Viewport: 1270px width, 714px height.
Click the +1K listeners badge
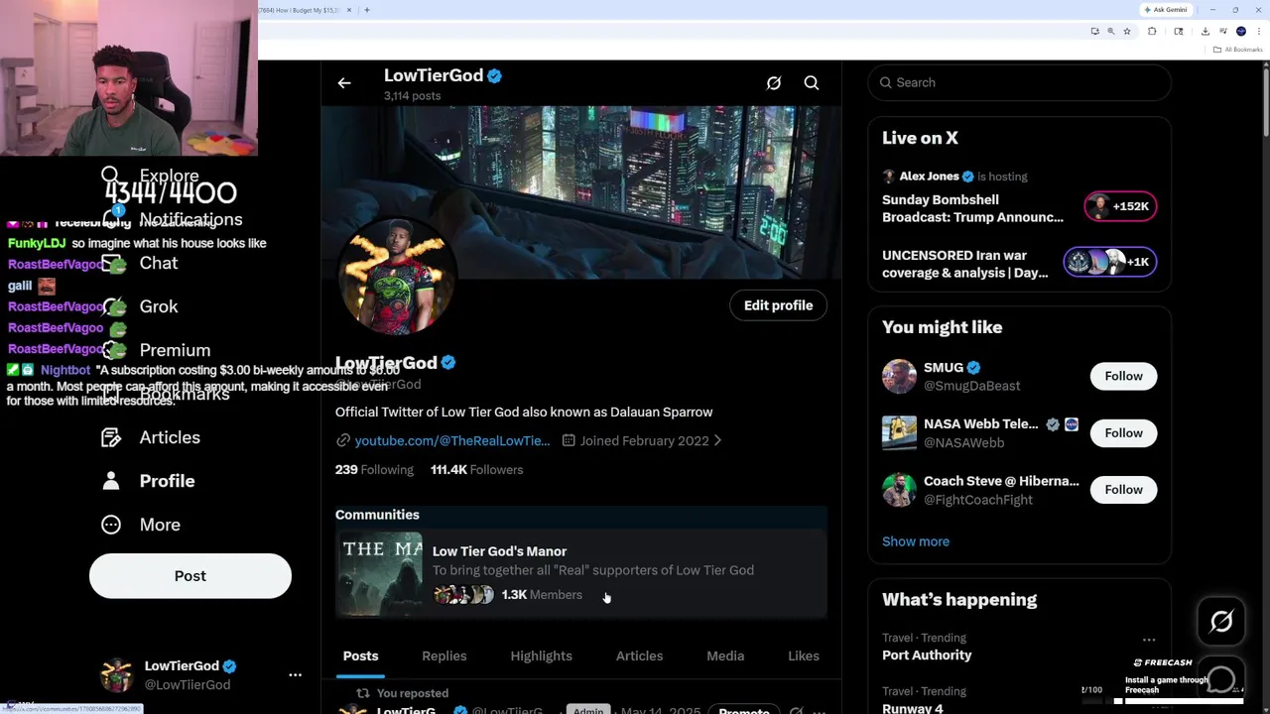click(1110, 262)
